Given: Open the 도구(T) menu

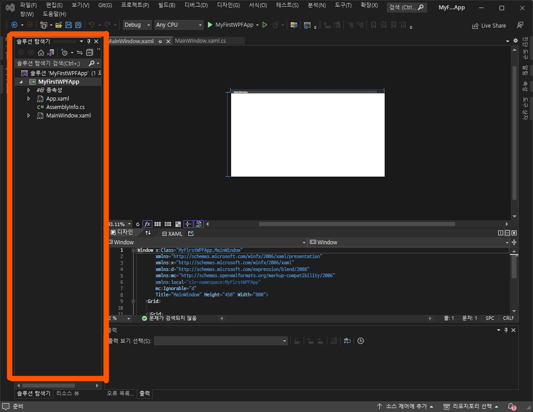Looking at the screenshot, I should click(x=343, y=5).
